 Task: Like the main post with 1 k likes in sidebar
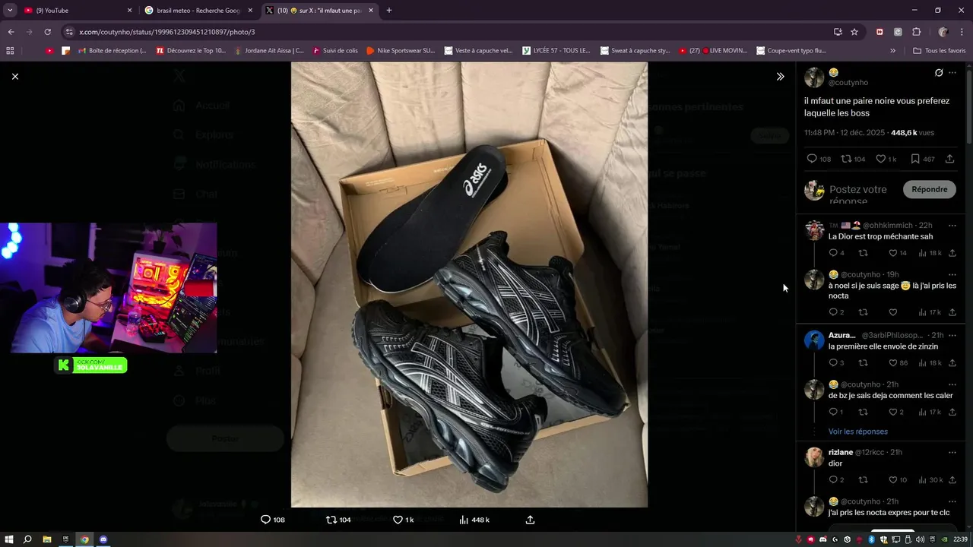[x=886, y=159]
